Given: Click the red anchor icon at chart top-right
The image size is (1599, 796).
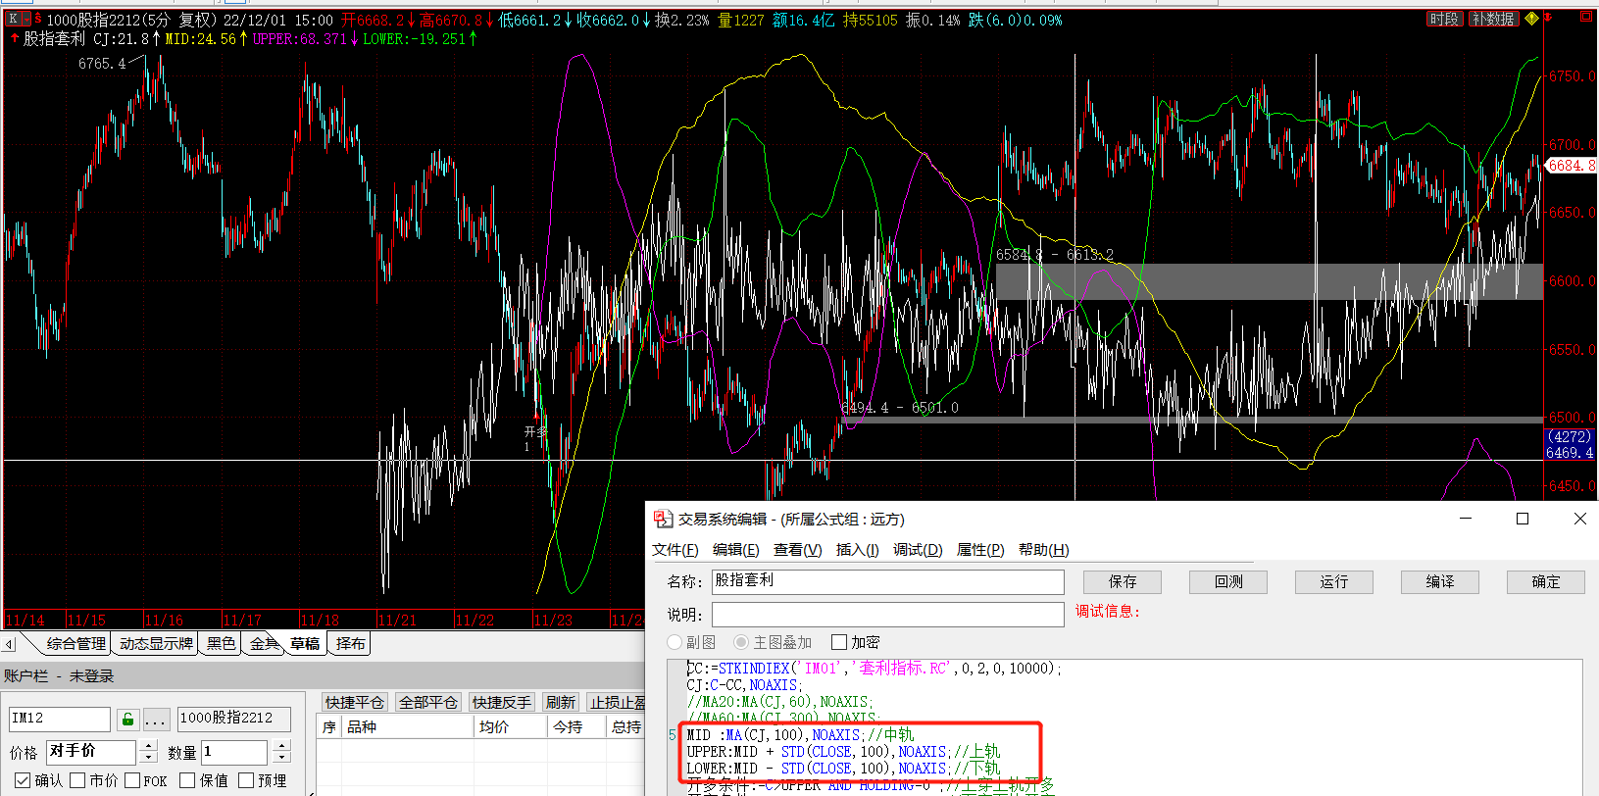Looking at the screenshot, I should [1549, 18].
